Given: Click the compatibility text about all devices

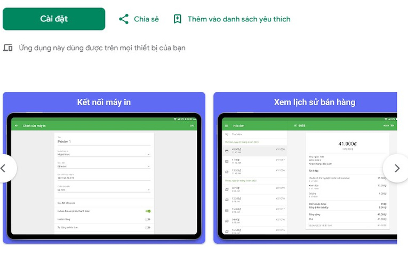Looking at the screenshot, I should coord(102,48).
